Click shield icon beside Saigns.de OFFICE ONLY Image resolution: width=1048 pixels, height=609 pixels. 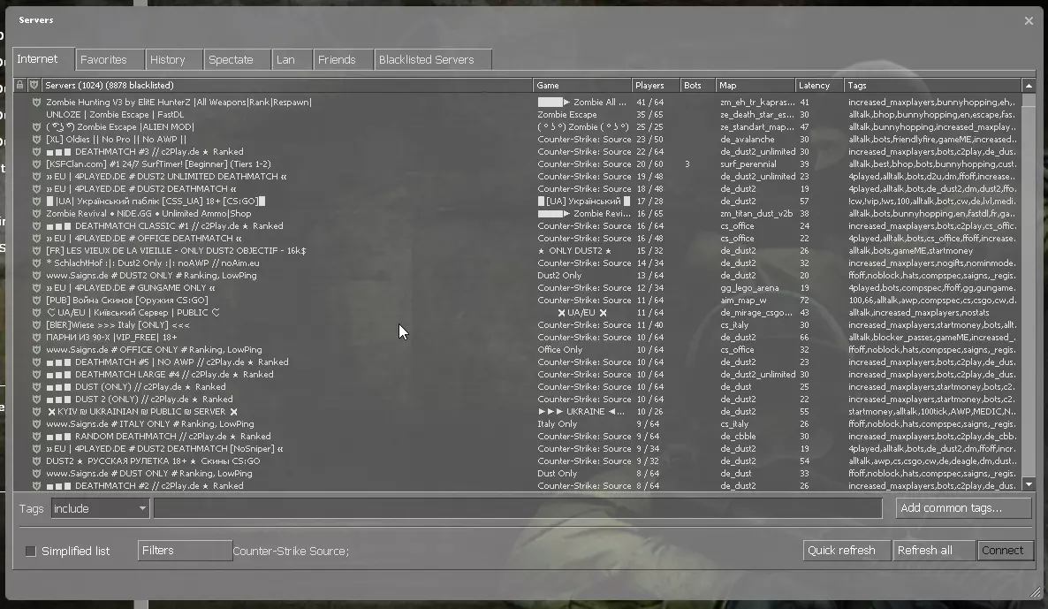37,350
